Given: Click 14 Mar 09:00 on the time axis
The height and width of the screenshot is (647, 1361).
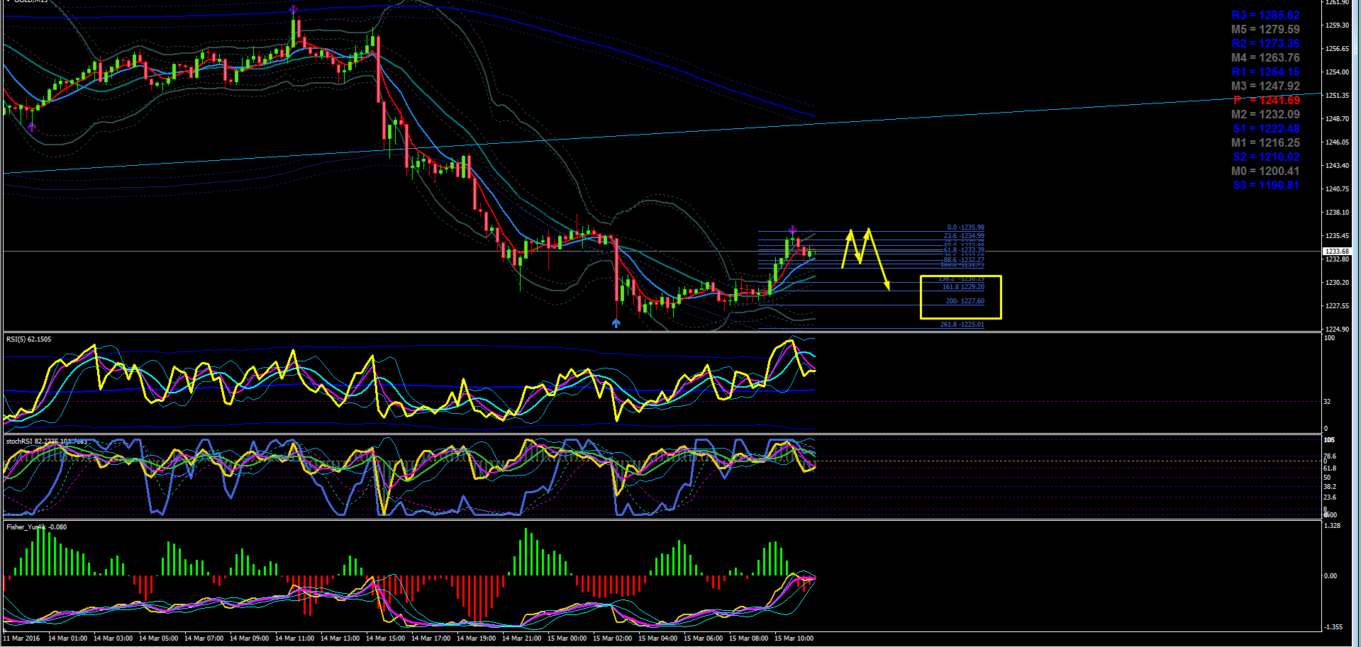Looking at the screenshot, I should (x=249, y=638).
